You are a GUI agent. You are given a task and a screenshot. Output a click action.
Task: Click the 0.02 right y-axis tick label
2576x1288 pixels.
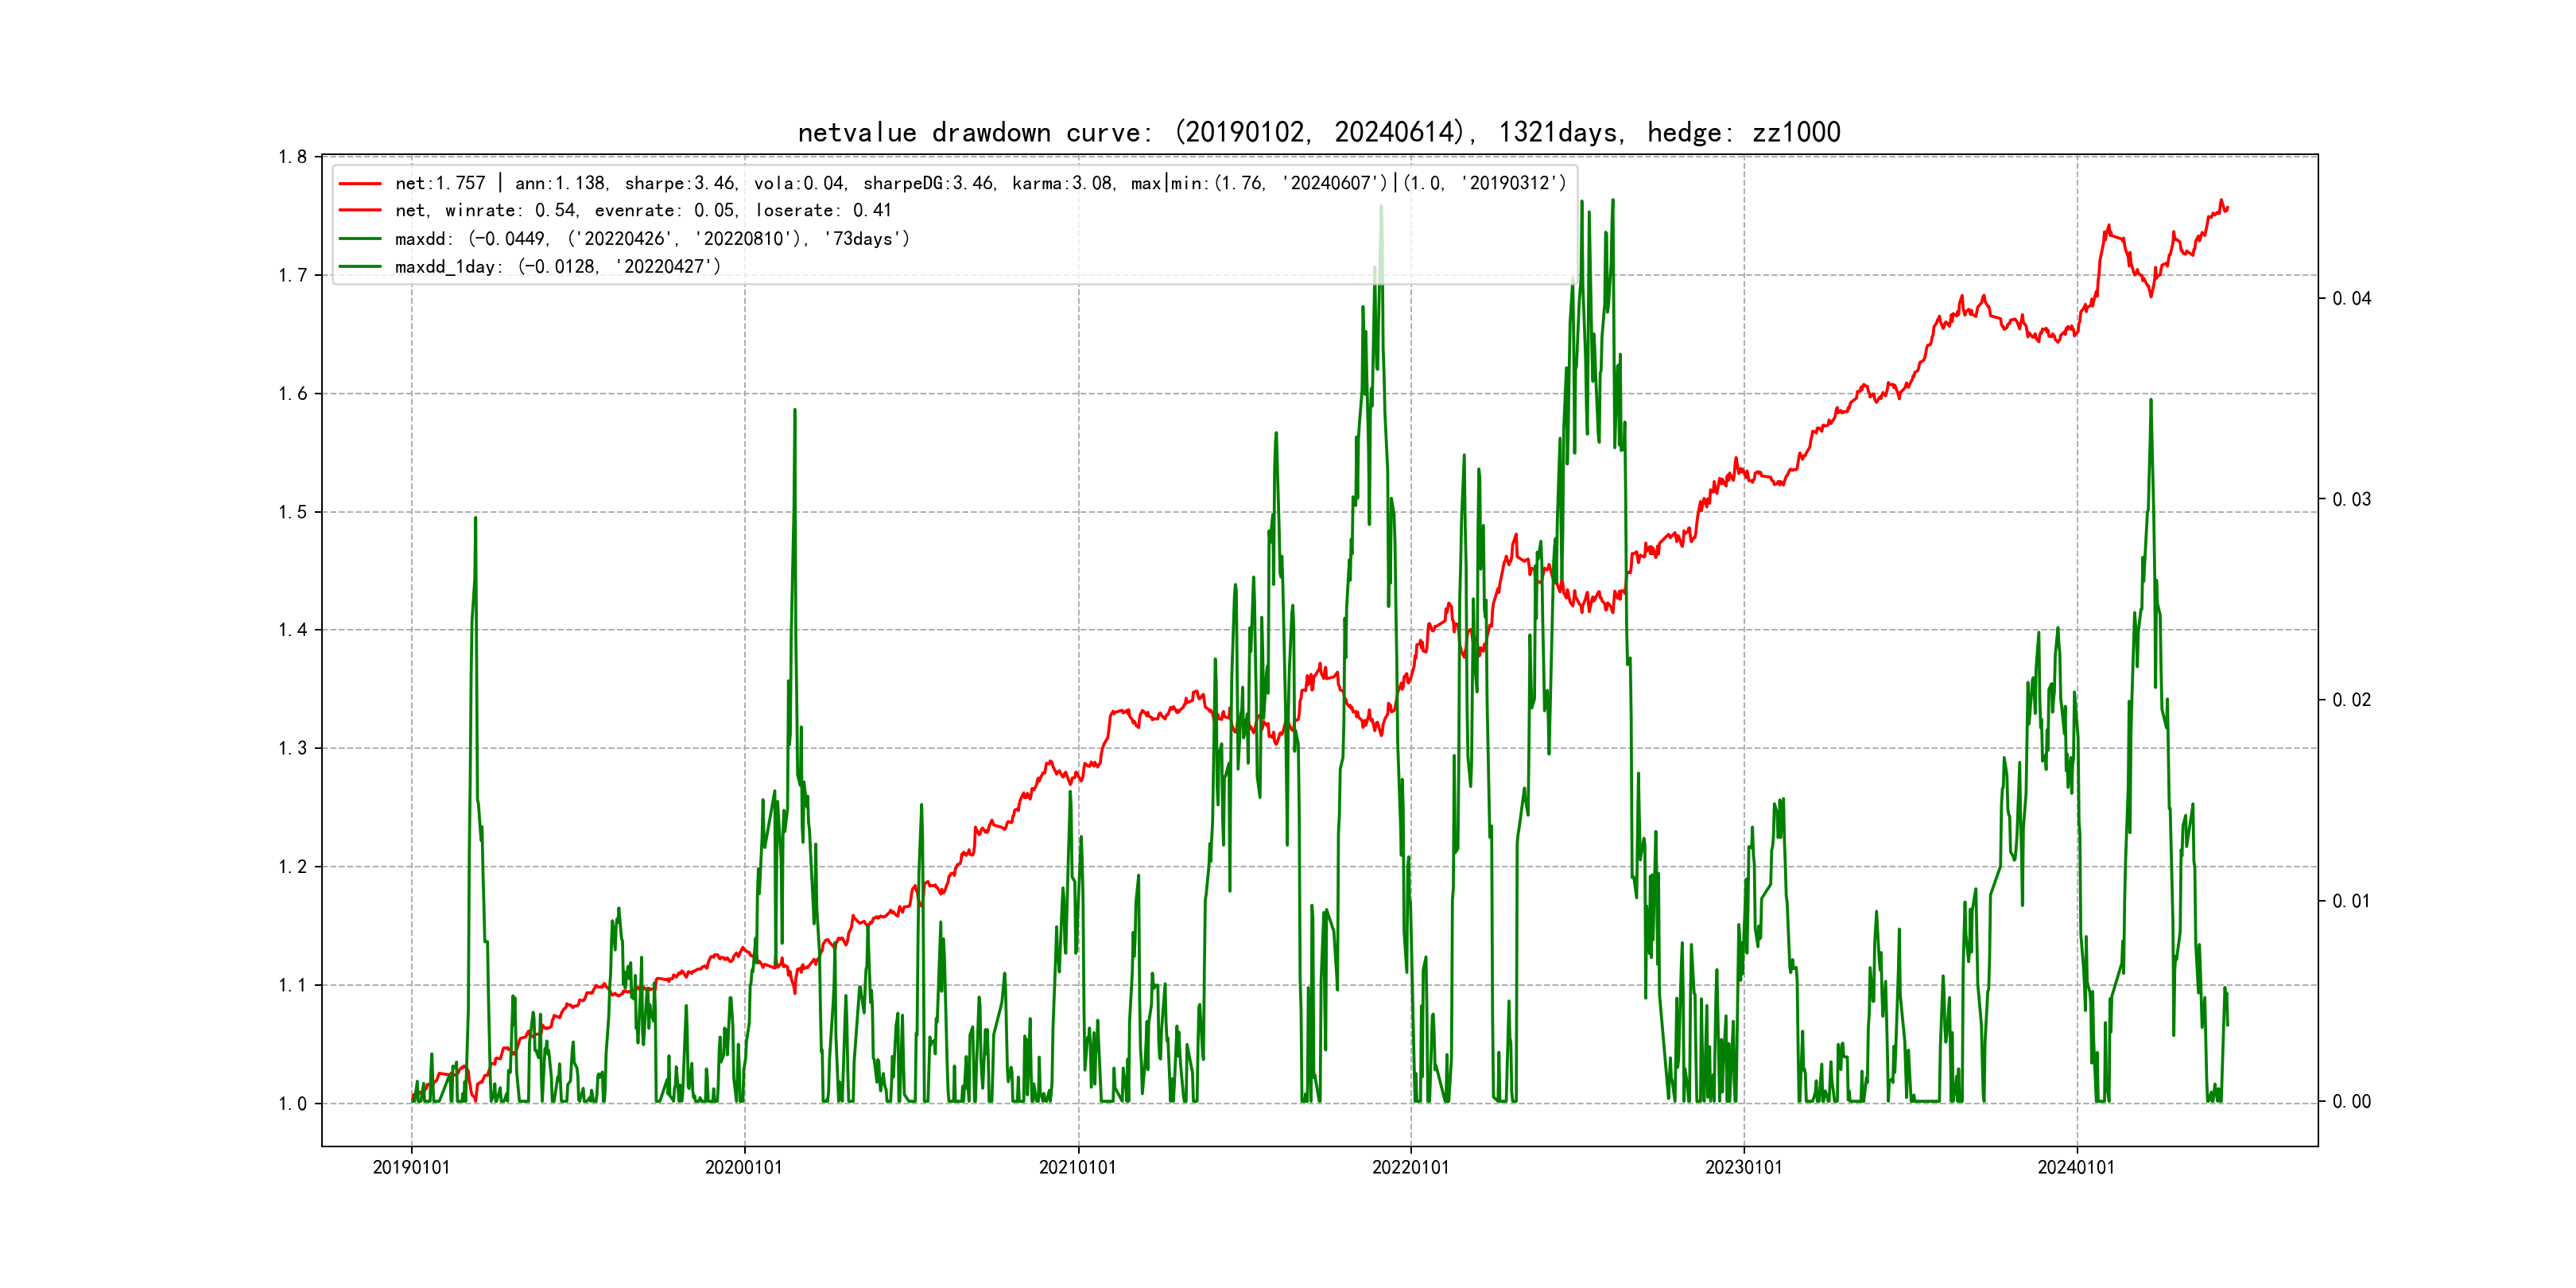pyautogui.click(x=2351, y=700)
